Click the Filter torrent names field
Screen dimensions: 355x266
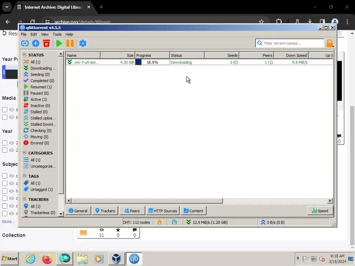(x=290, y=43)
